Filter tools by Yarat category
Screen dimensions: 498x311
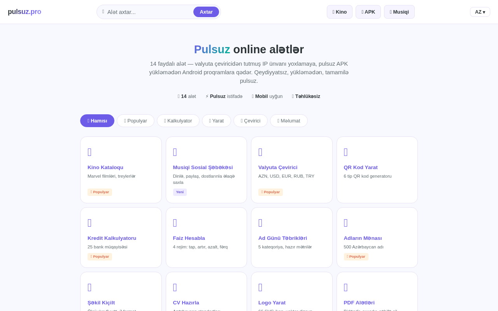[216, 121]
